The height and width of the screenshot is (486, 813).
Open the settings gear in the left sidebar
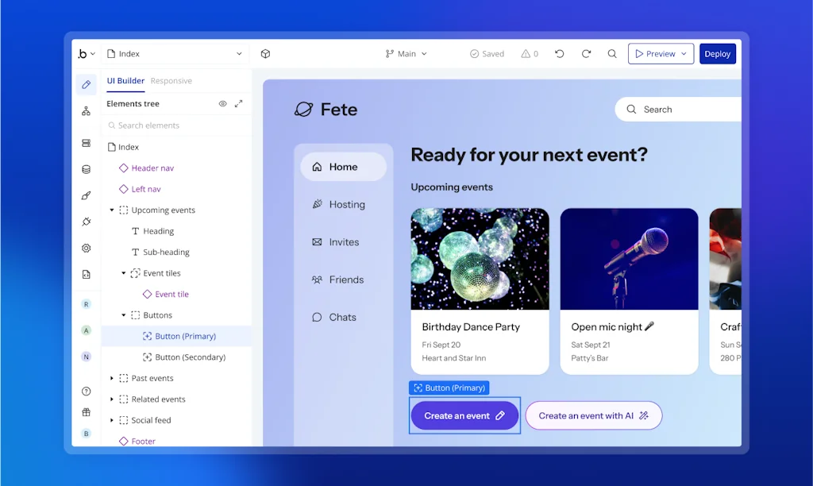point(86,248)
